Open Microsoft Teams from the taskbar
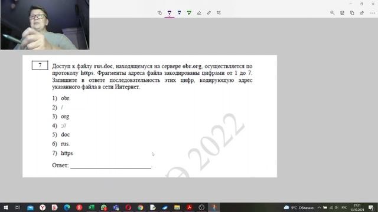 pos(116,207)
